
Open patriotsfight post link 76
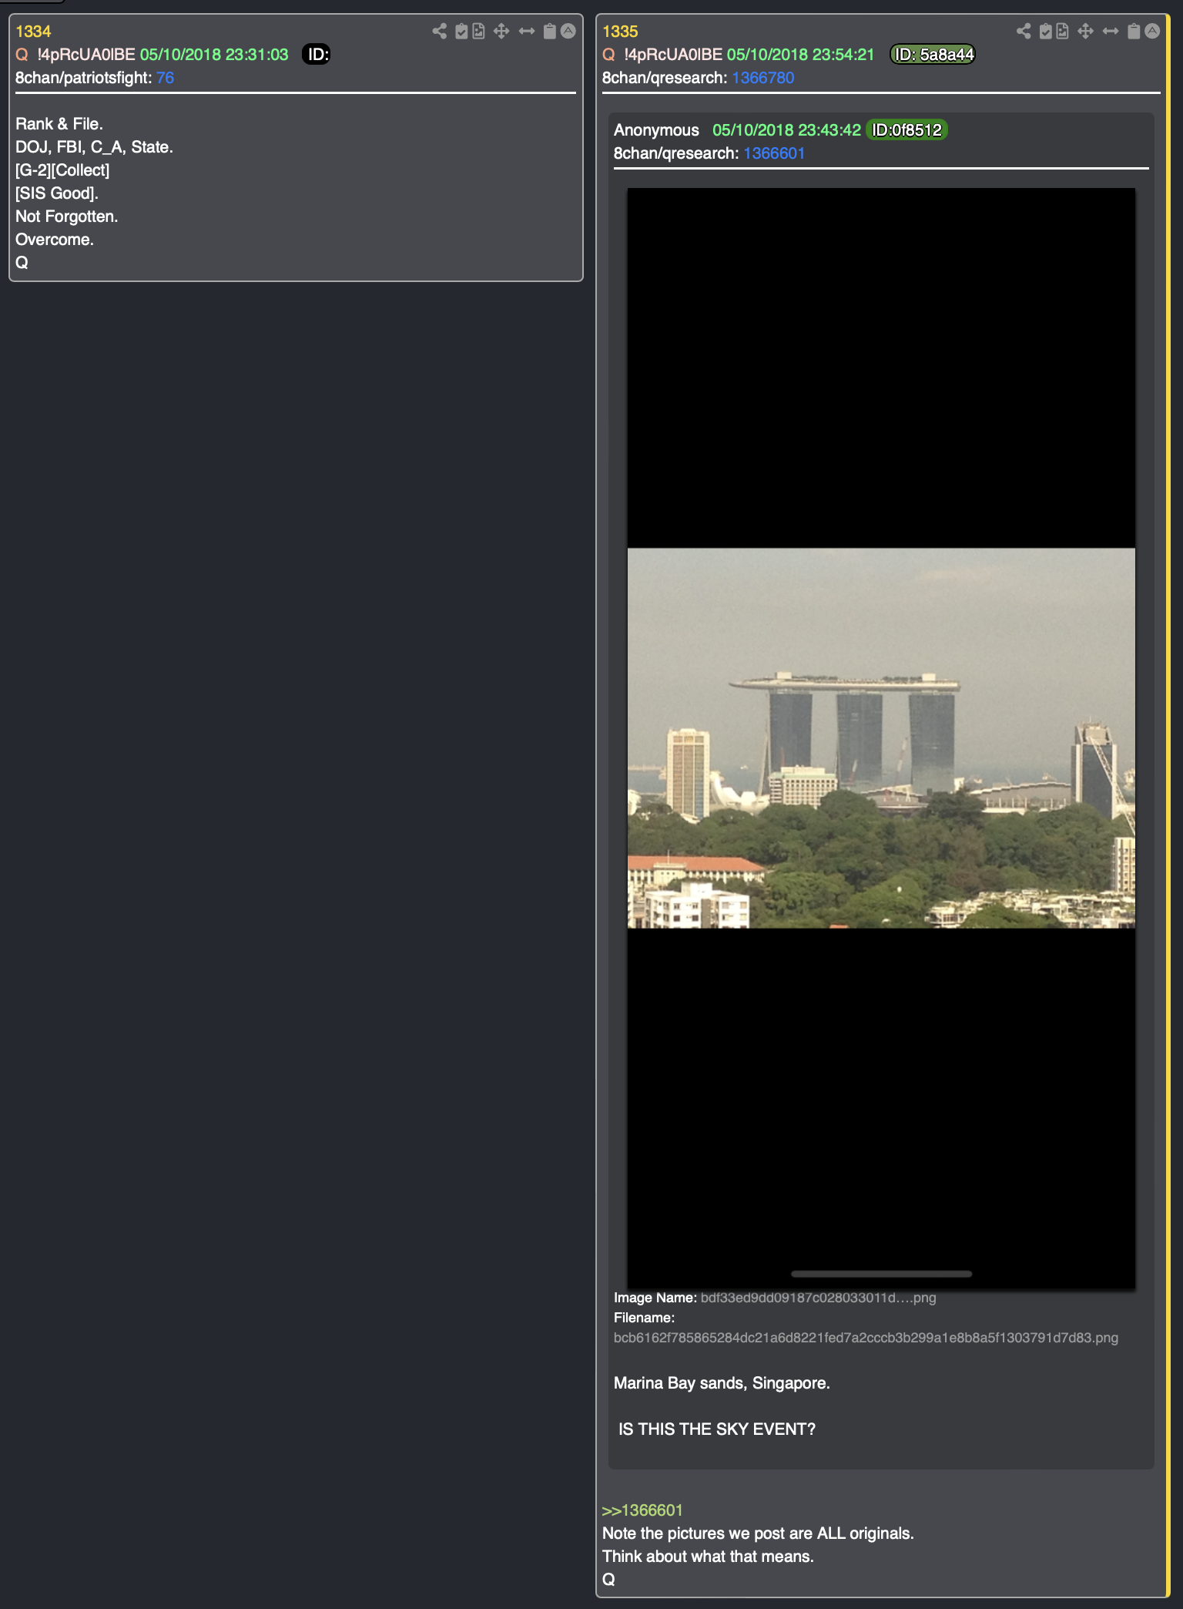point(165,78)
